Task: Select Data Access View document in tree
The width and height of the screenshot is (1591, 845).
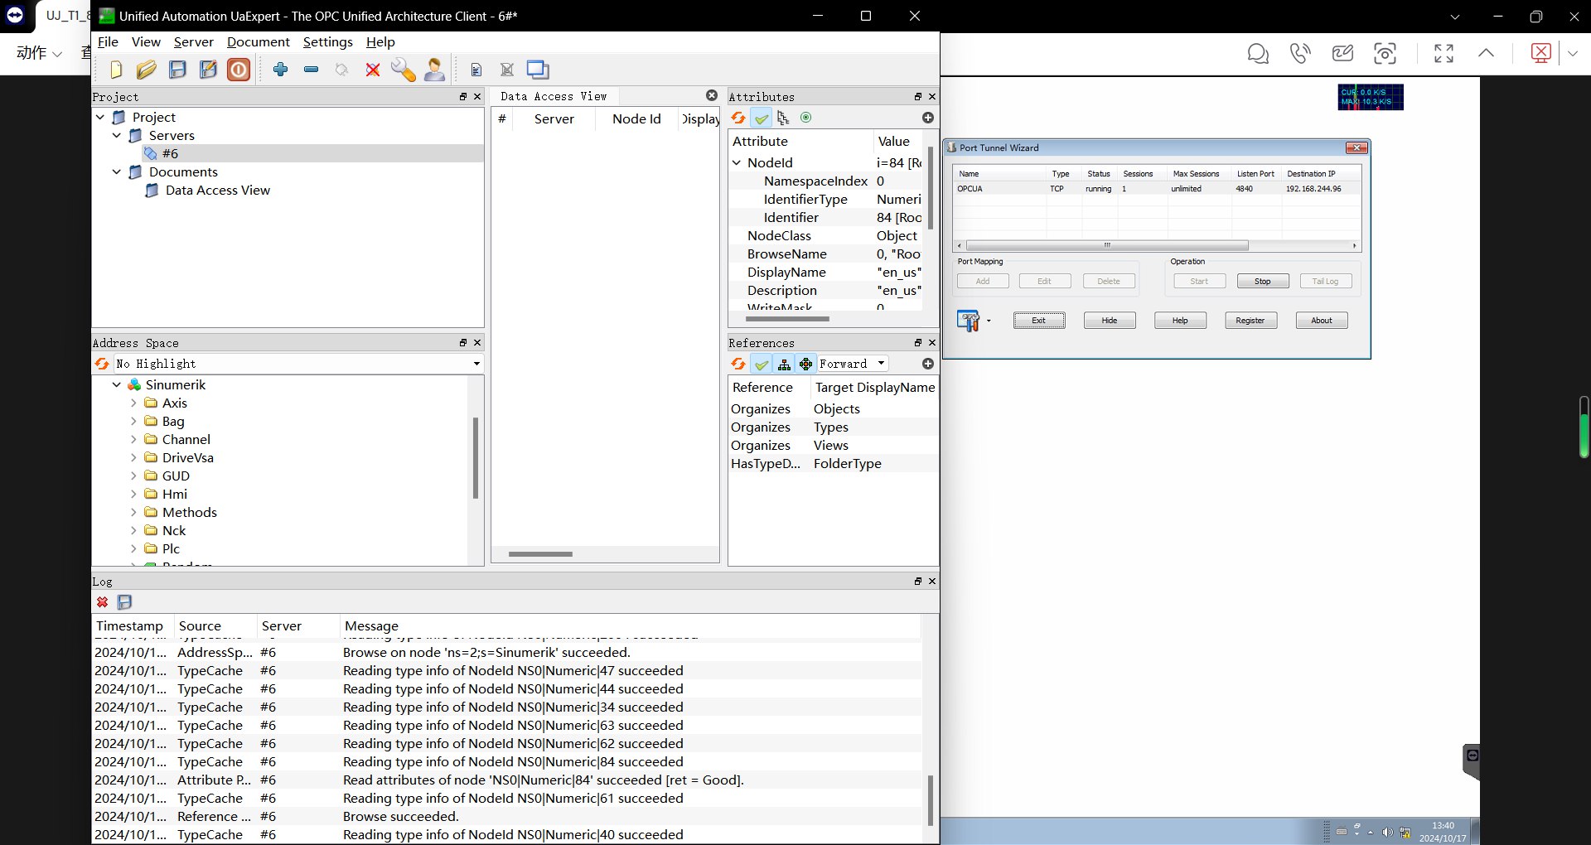Action: point(218,191)
